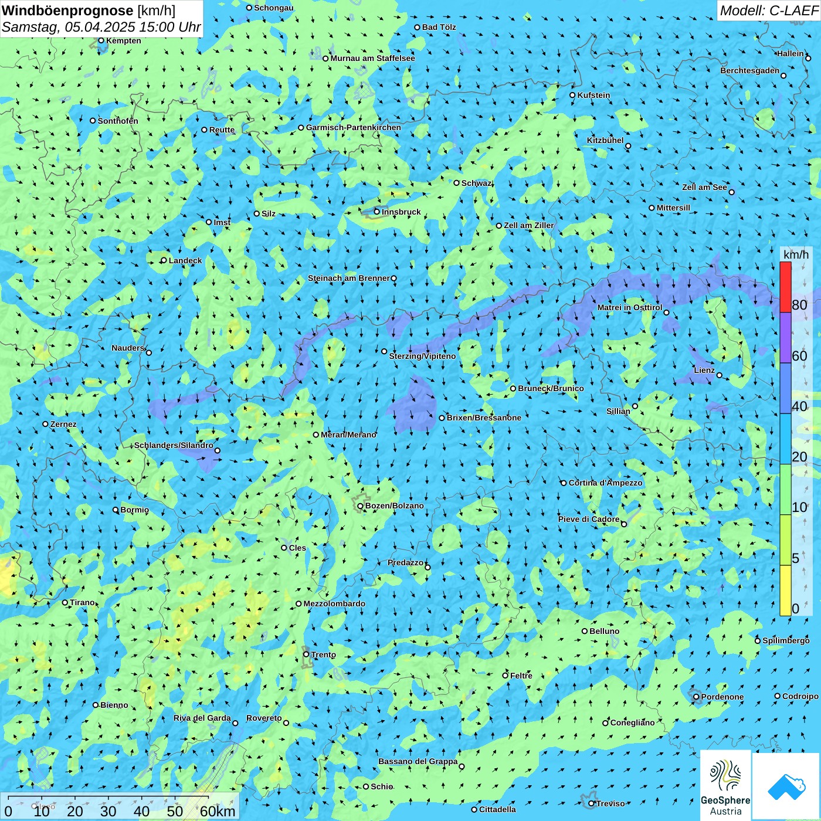
Task: Click the Sonthofen city label
Action: 118,121
